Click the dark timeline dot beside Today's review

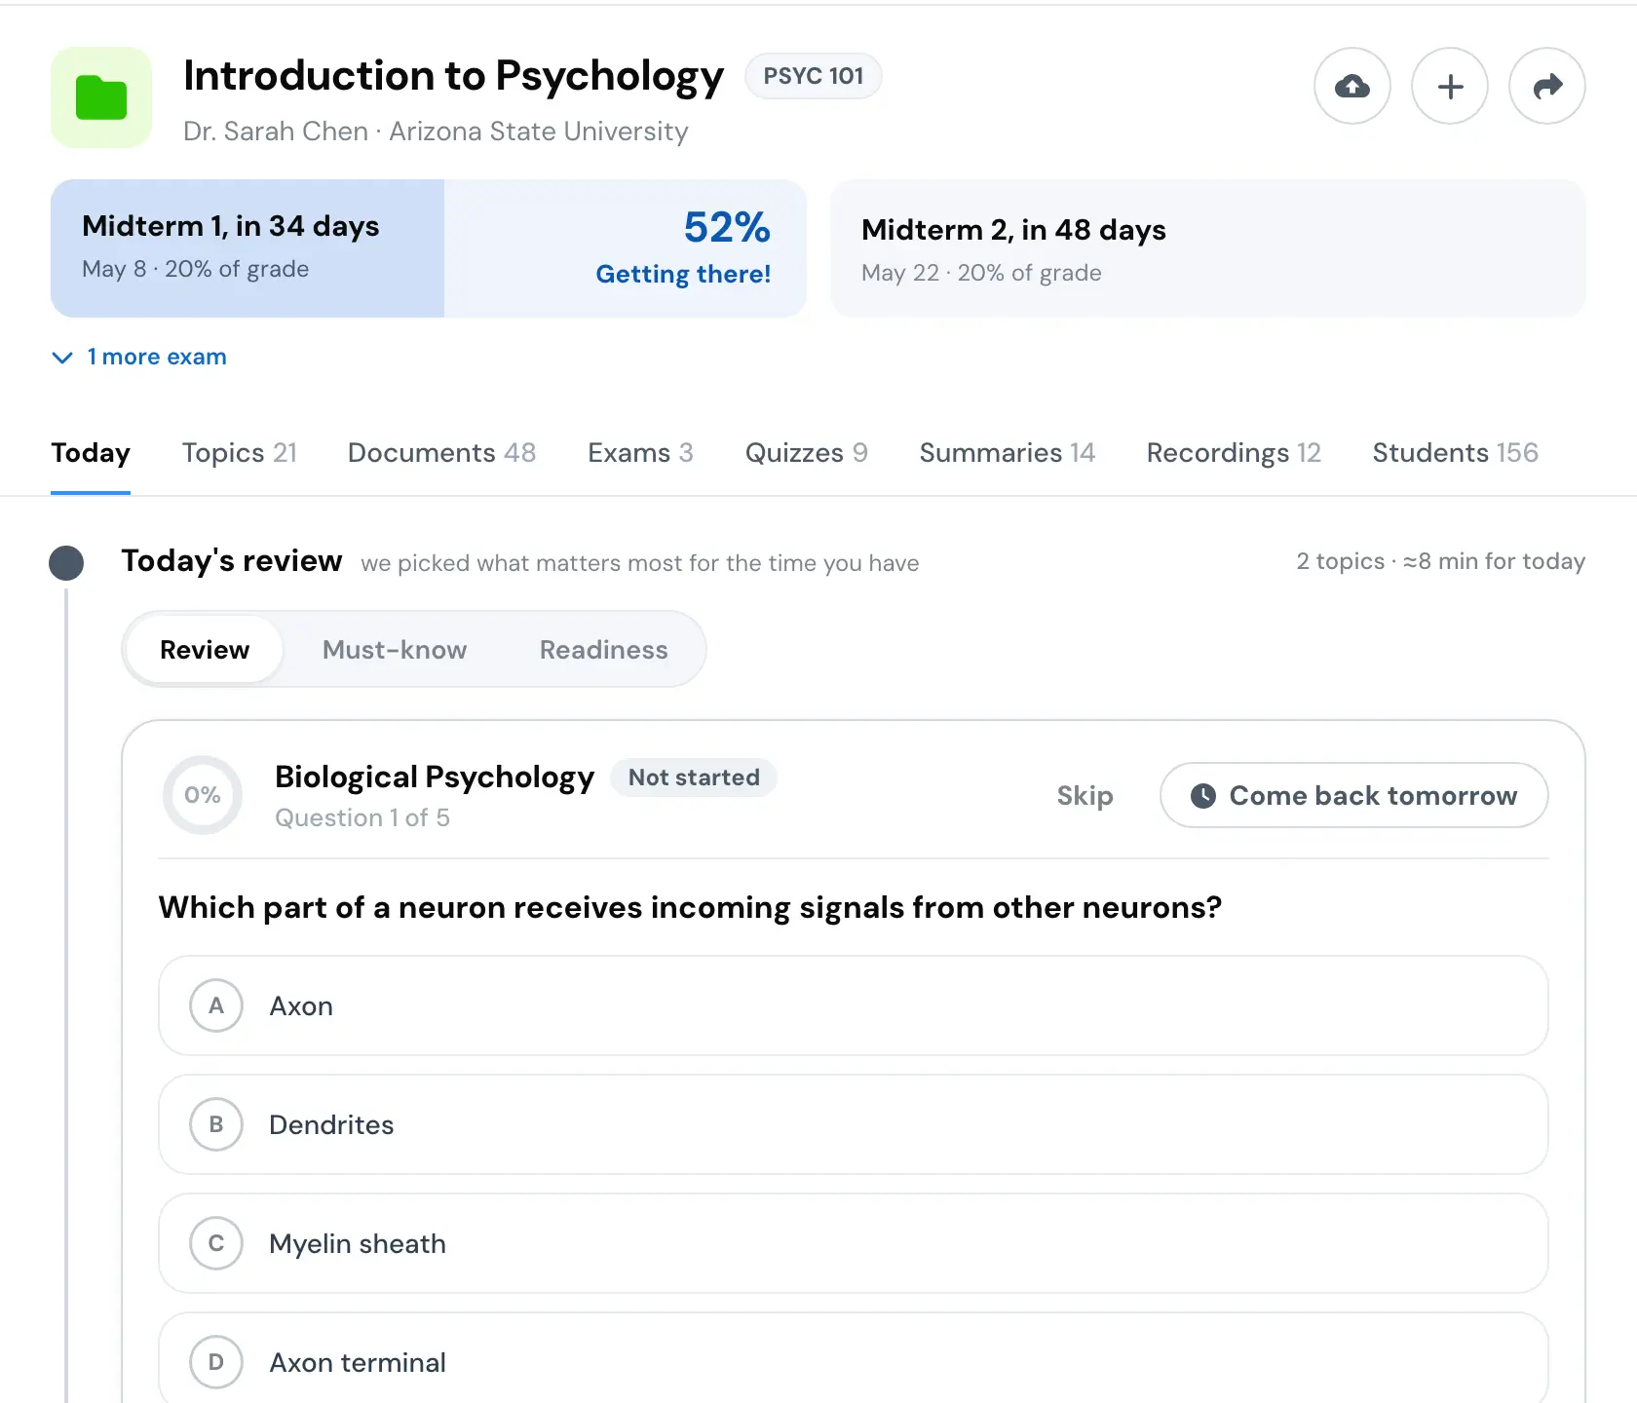66,562
